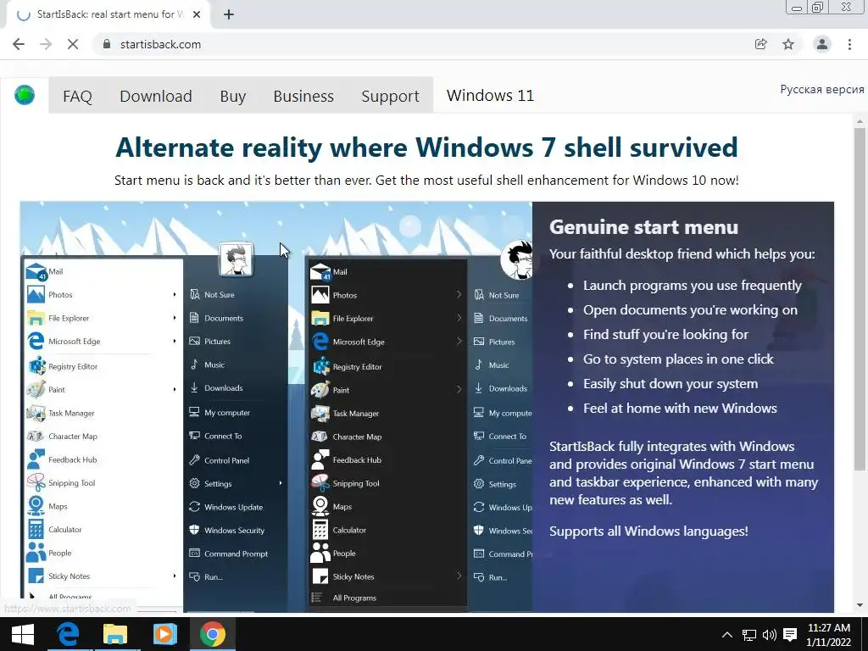This screenshot has width=868, height=651.
Task: Click Genuine start menu heading
Action: pos(643,227)
